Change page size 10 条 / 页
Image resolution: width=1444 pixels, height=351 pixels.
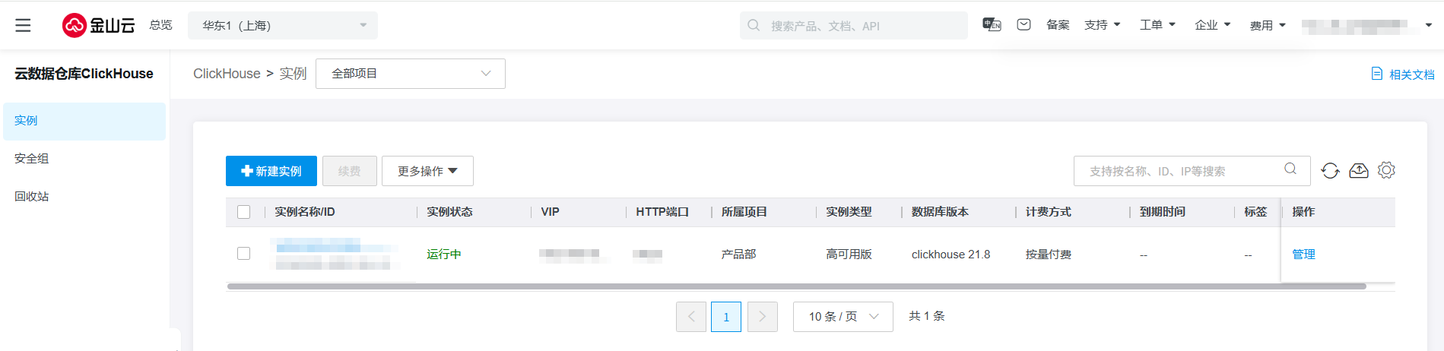843,317
